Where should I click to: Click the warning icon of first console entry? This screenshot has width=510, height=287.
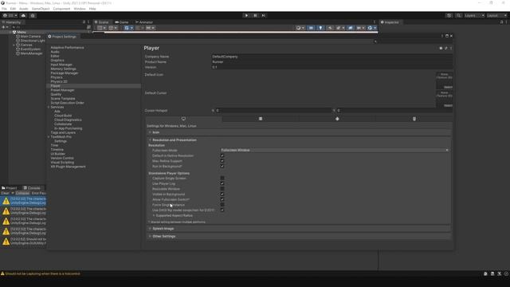pyautogui.click(x=6, y=201)
